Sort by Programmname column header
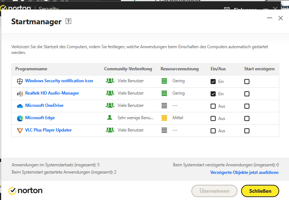This screenshot has width=289, height=200. pyautogui.click(x=31, y=69)
